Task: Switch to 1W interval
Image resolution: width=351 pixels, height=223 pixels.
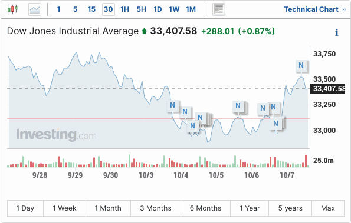Action: point(174,9)
